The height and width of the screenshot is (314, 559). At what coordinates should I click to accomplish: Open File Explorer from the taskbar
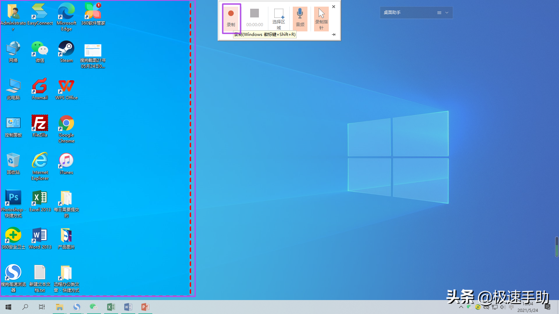point(59,307)
